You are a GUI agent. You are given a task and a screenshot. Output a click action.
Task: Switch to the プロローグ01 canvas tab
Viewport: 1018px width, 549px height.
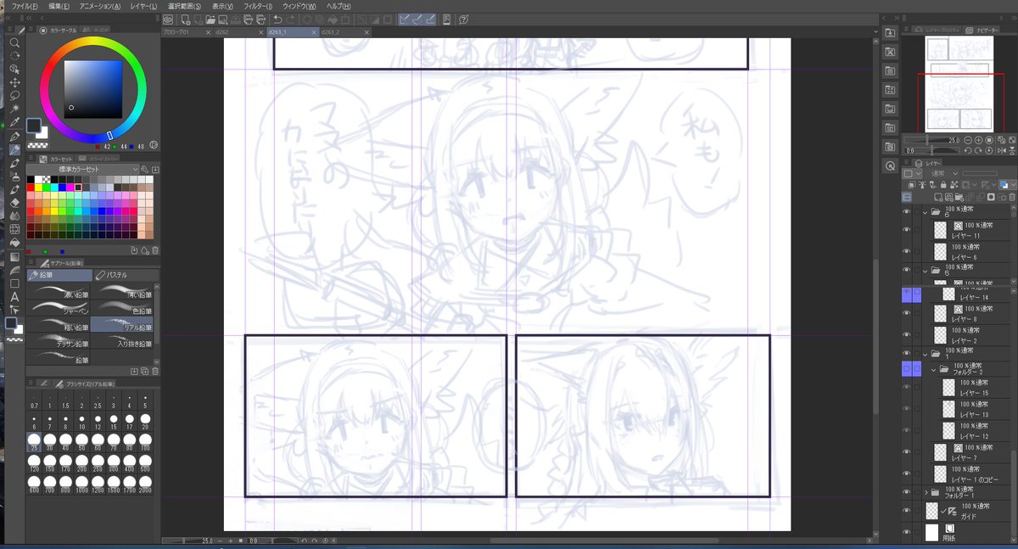click(x=186, y=31)
